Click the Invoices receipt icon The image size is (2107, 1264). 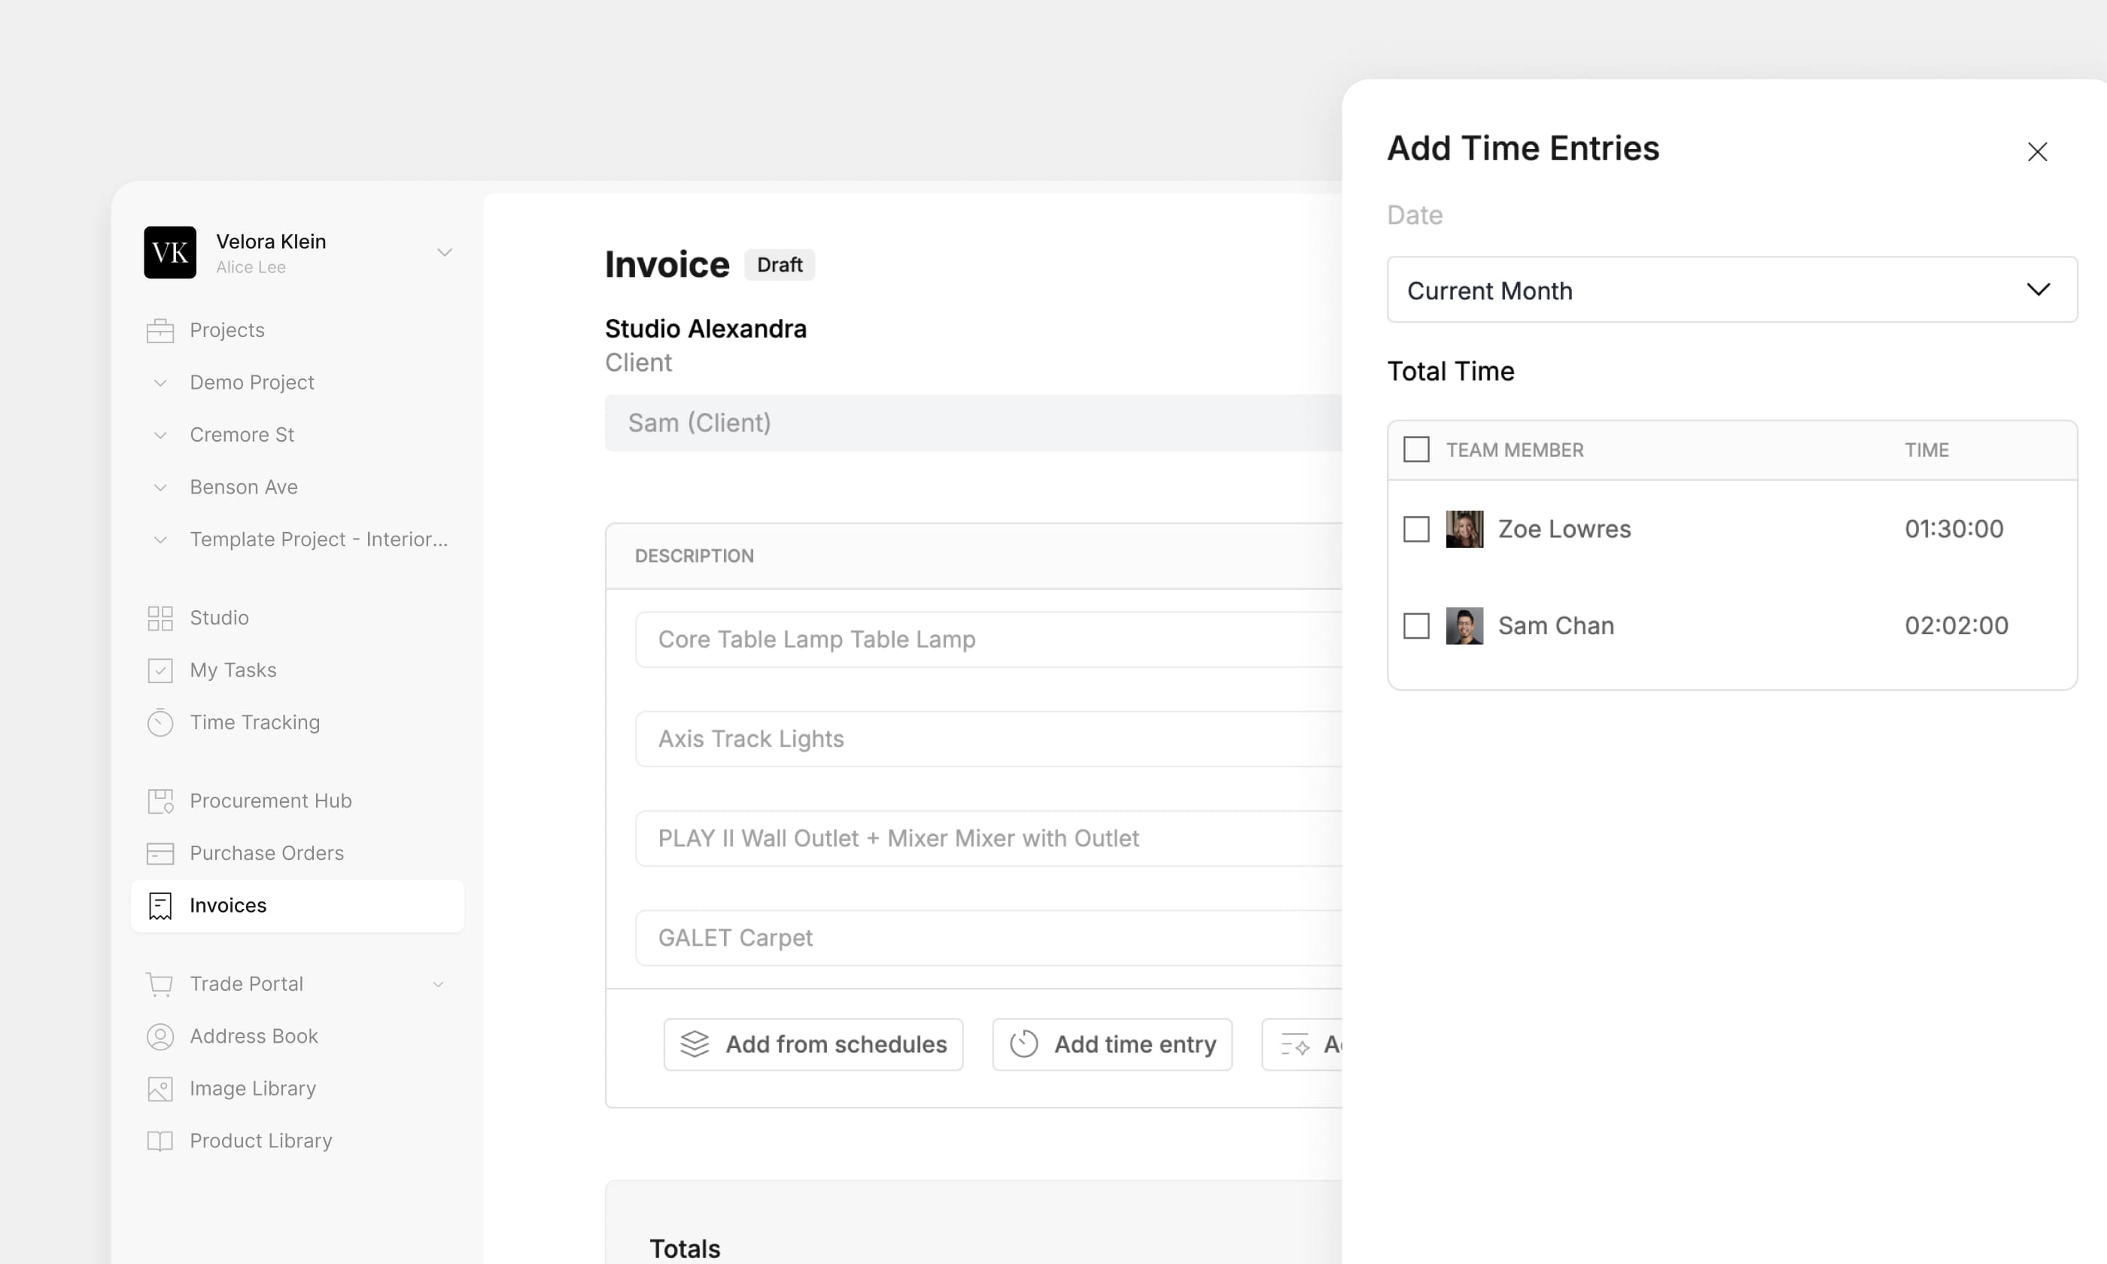(160, 907)
